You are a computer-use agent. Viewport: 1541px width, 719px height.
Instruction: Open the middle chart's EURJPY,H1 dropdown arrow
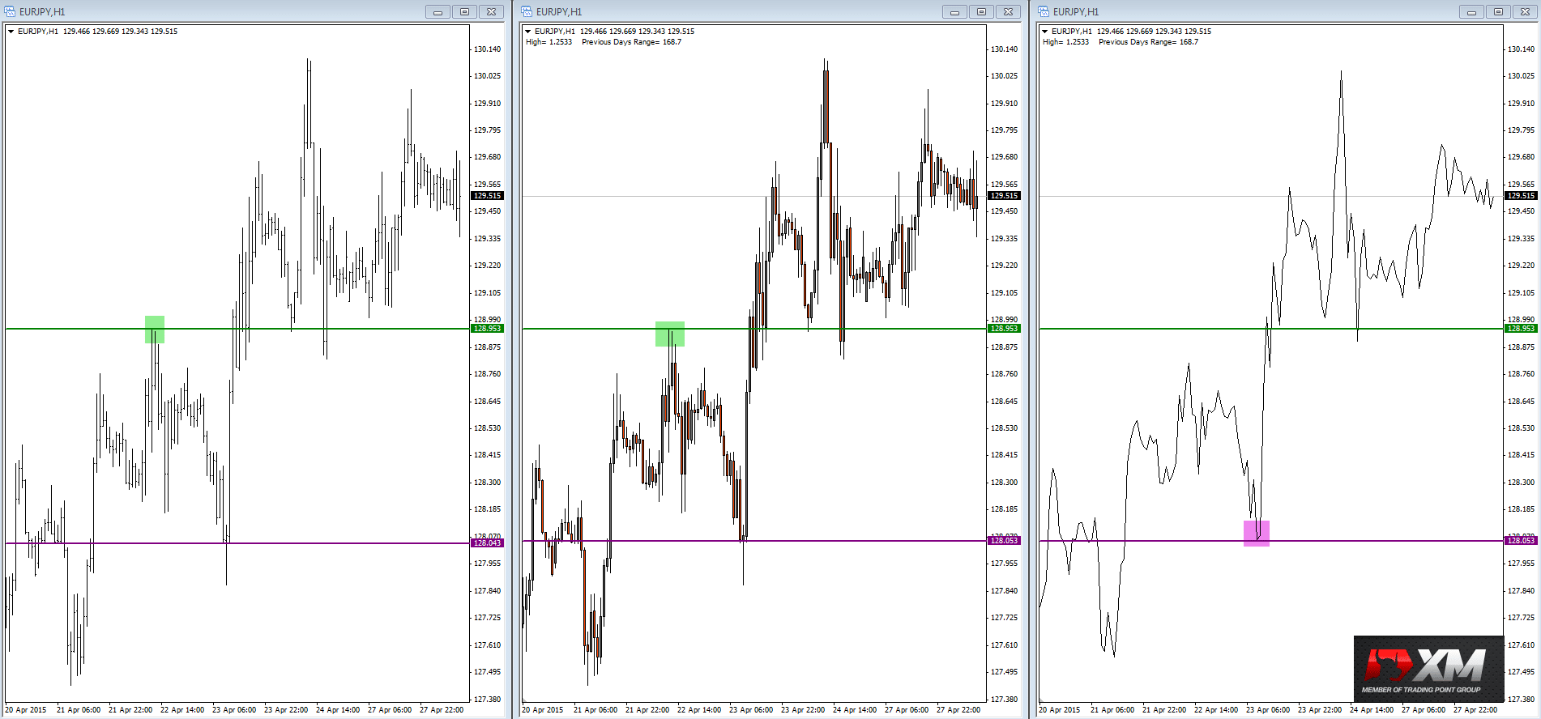[x=528, y=32]
